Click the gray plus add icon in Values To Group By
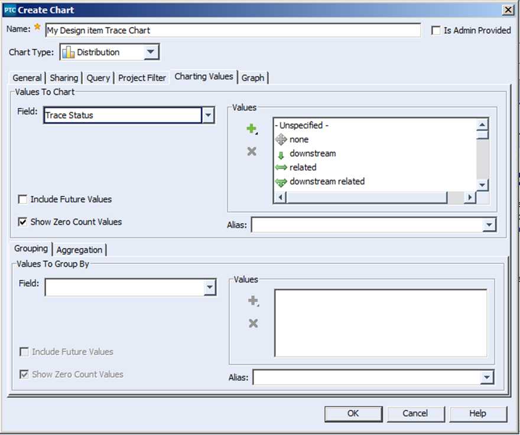520x435 pixels. pyautogui.click(x=253, y=301)
